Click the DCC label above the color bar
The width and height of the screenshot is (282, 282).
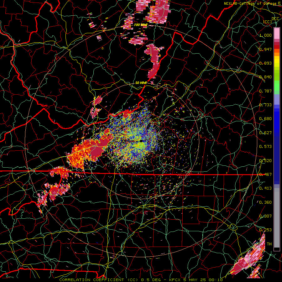tap(275, 18)
